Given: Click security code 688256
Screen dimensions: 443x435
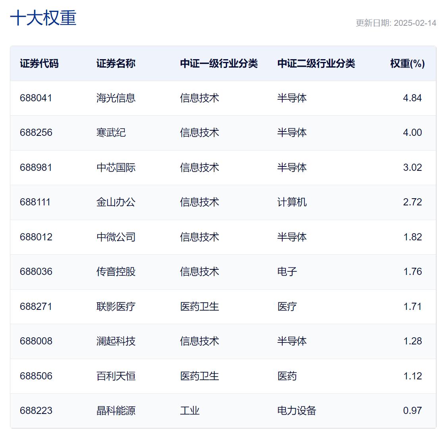Looking at the screenshot, I should 36,132.
